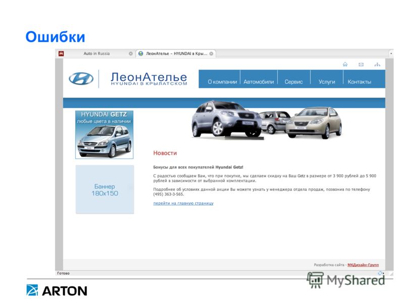
Task: Select the ЛеонАтелье – HYUNDAI tab
Action: pos(176,54)
